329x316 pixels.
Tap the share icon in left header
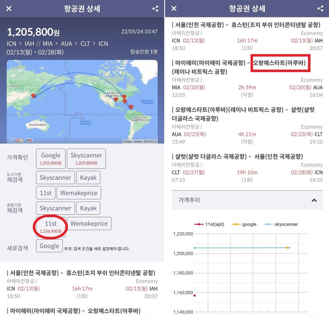pyautogui.click(x=155, y=9)
